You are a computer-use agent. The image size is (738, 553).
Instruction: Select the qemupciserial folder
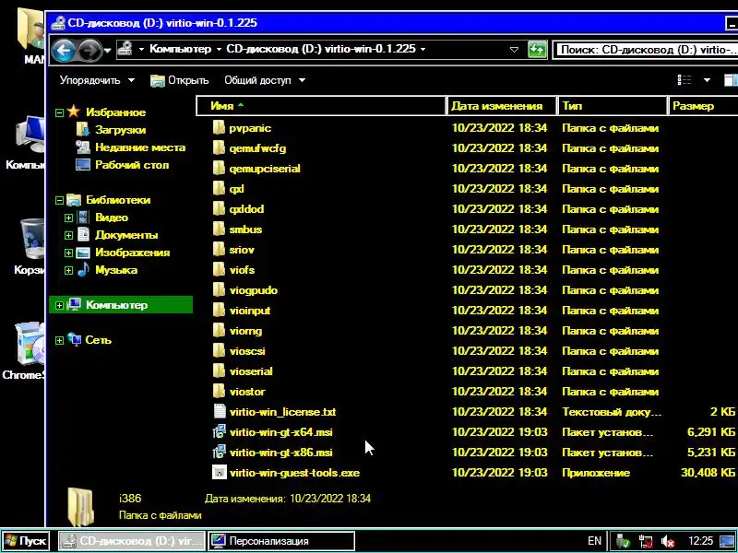265,169
